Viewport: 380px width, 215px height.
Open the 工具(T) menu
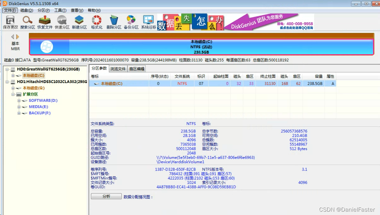pyautogui.click(x=60, y=10)
